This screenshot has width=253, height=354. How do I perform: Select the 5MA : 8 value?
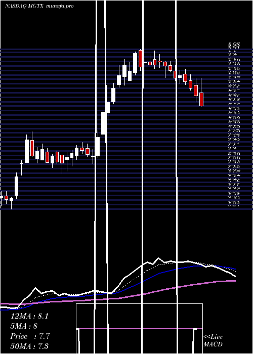point(24,326)
